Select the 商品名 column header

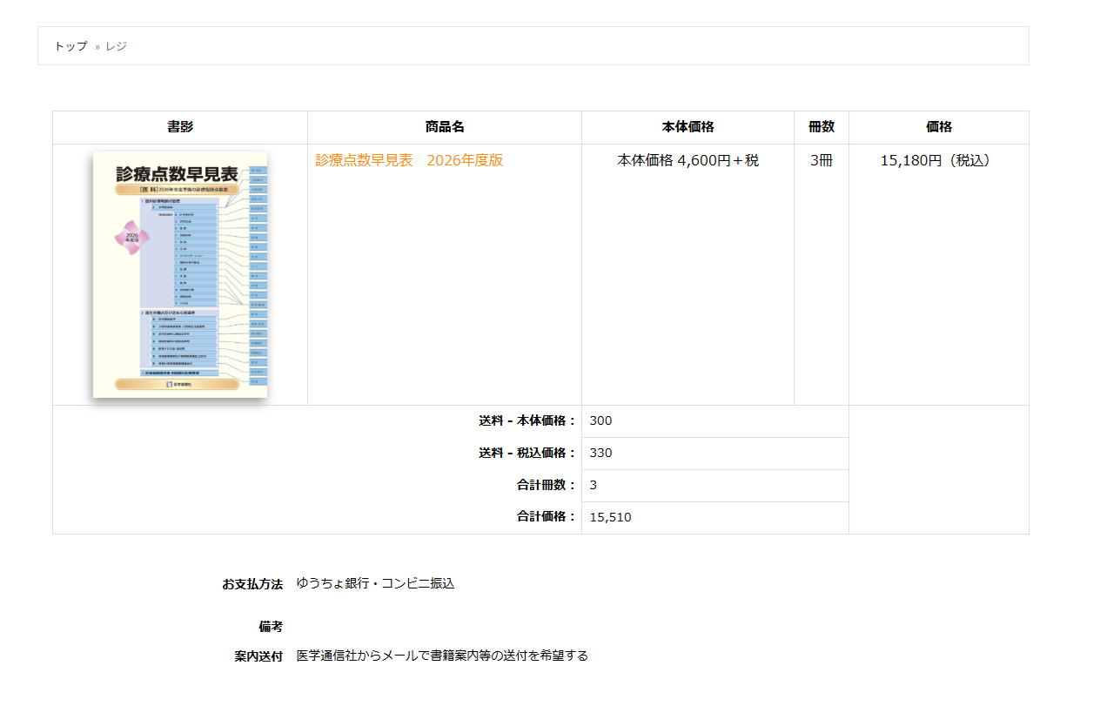445,127
